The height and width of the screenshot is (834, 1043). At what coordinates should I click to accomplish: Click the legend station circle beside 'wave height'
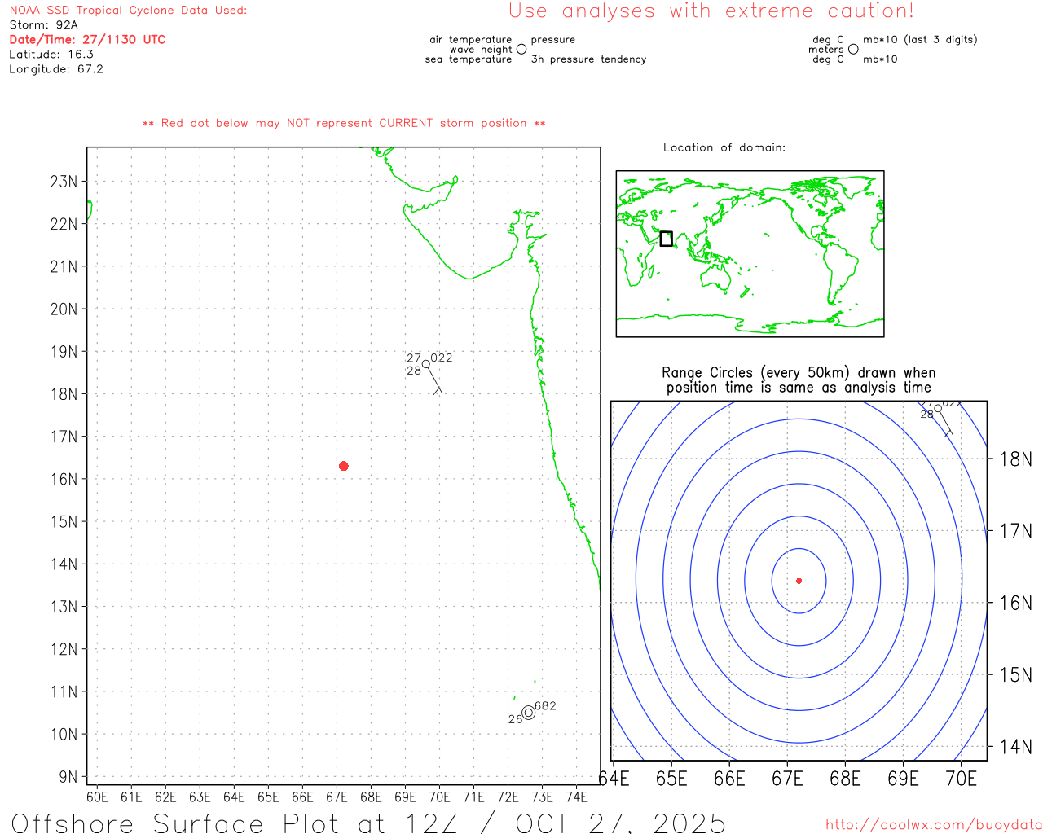pos(521,49)
